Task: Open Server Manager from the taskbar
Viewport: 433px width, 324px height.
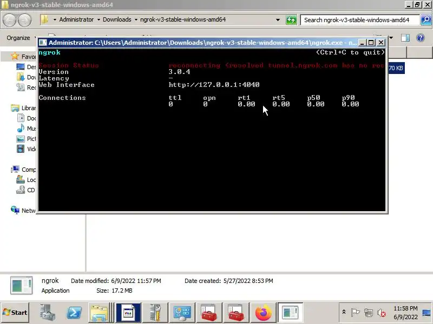Action: click(x=47, y=313)
